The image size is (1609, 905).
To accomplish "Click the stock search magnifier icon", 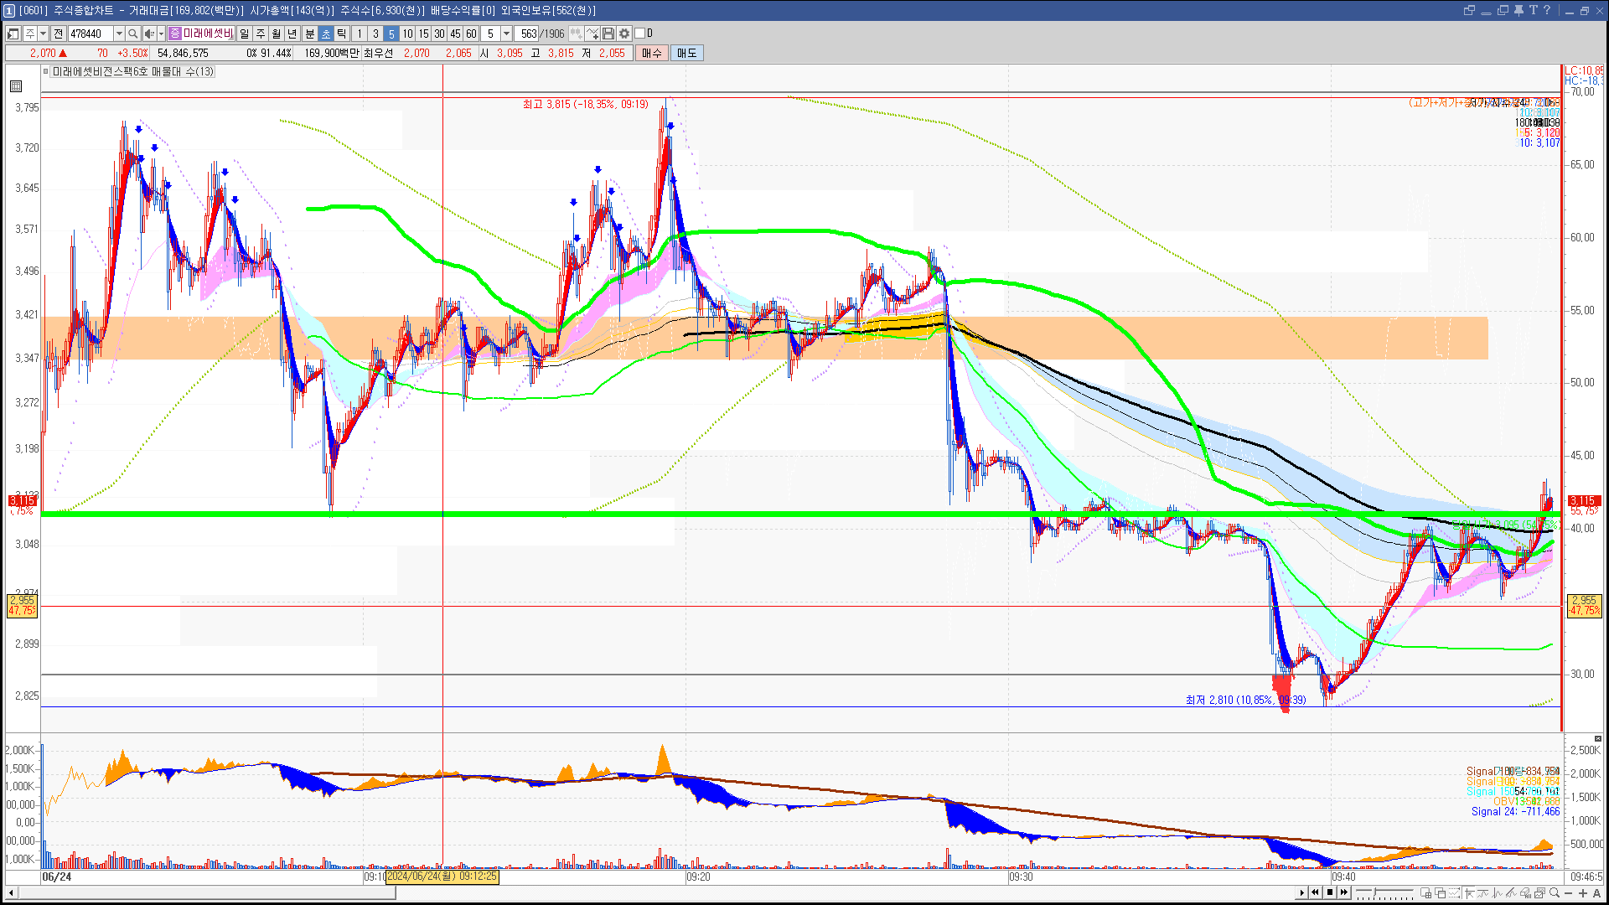I will [132, 34].
